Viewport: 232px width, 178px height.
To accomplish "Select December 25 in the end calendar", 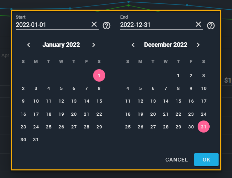I will point(128,127).
